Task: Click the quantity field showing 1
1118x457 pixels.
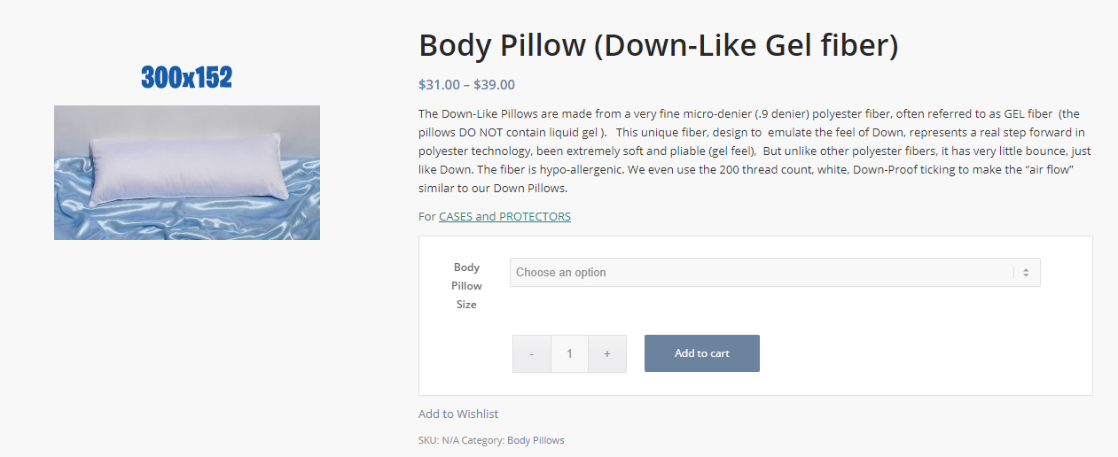Action: point(569,353)
